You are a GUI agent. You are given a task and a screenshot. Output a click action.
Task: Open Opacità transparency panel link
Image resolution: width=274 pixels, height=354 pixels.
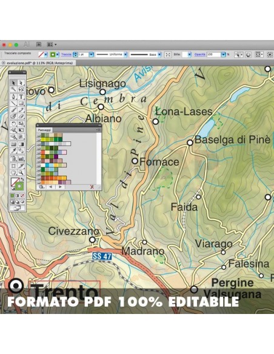pos(200,55)
